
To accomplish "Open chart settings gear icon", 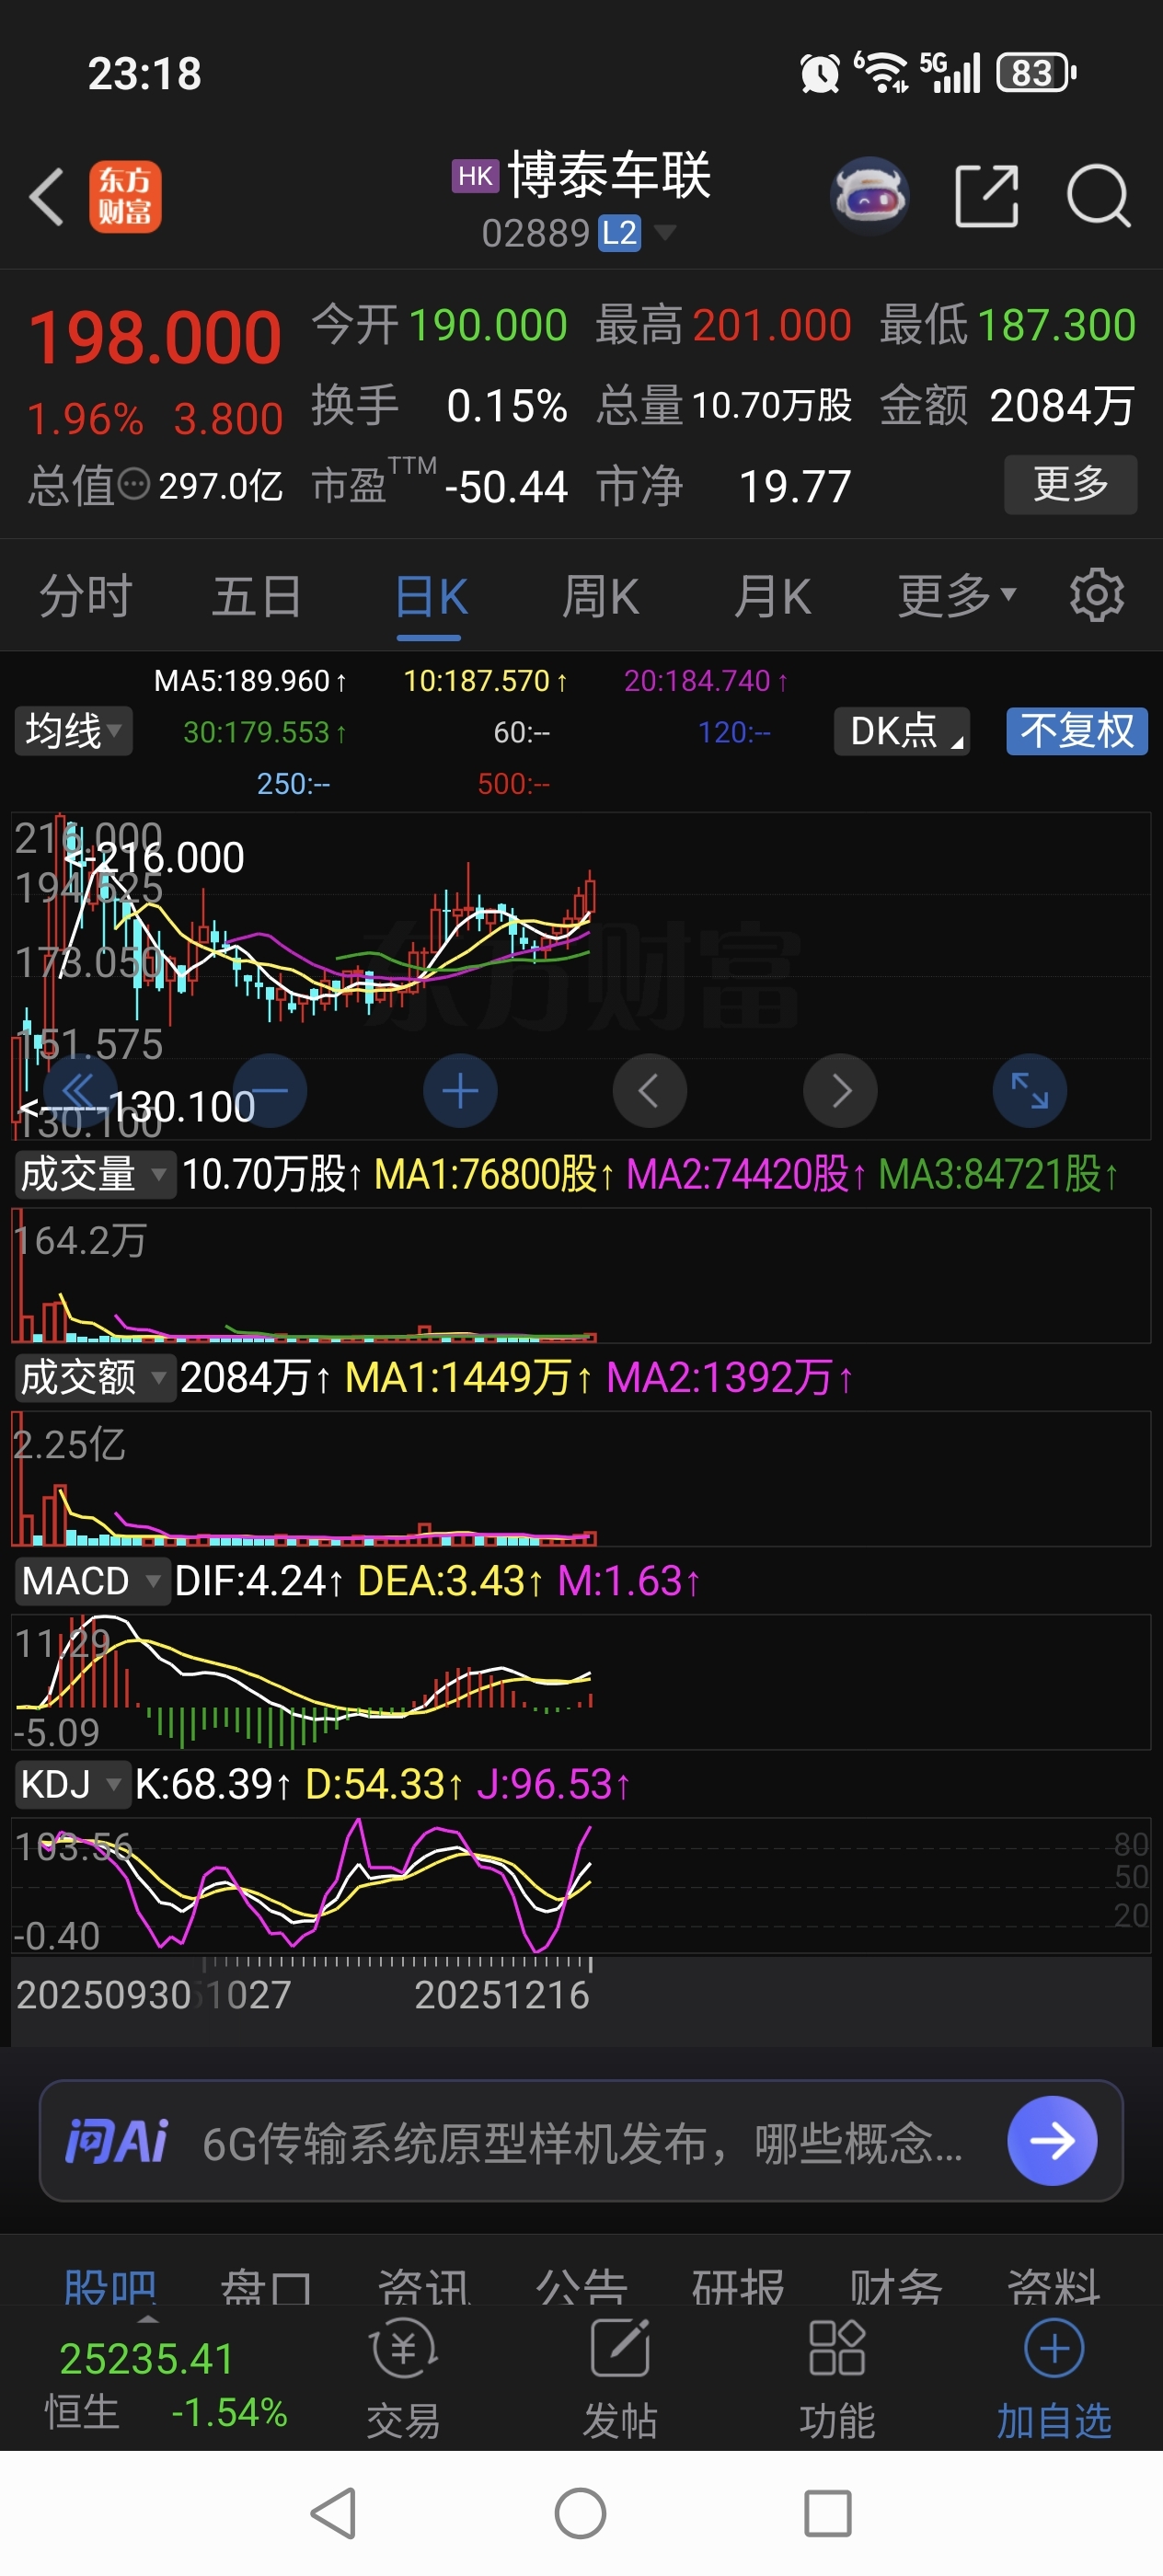I will click(x=1097, y=596).
